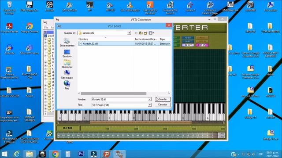The image size is (282, 158).
Task: Select the 16-BIT depth toggle in VSTi Converter
Action: (x=188, y=38)
